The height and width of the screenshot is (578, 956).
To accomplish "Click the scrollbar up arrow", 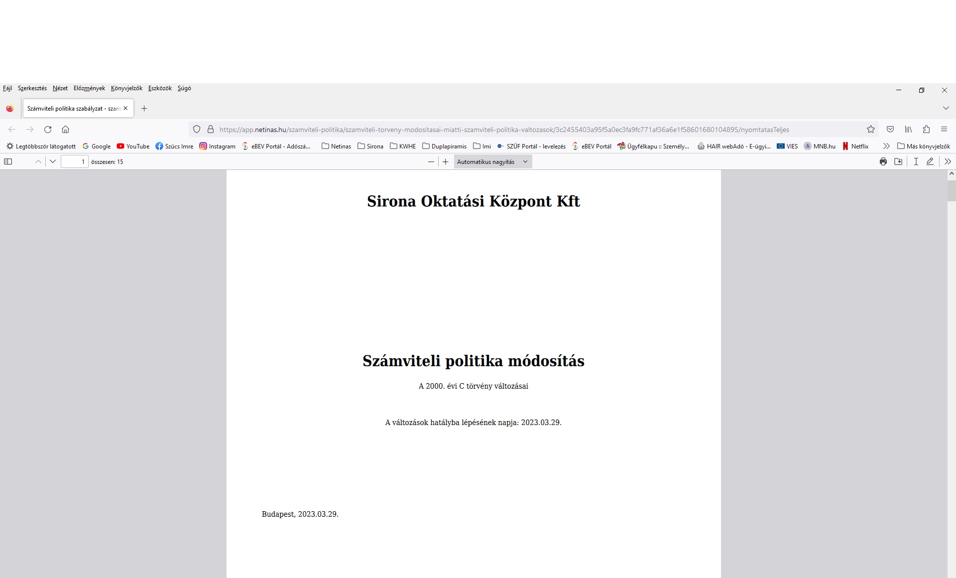I will click(952, 174).
